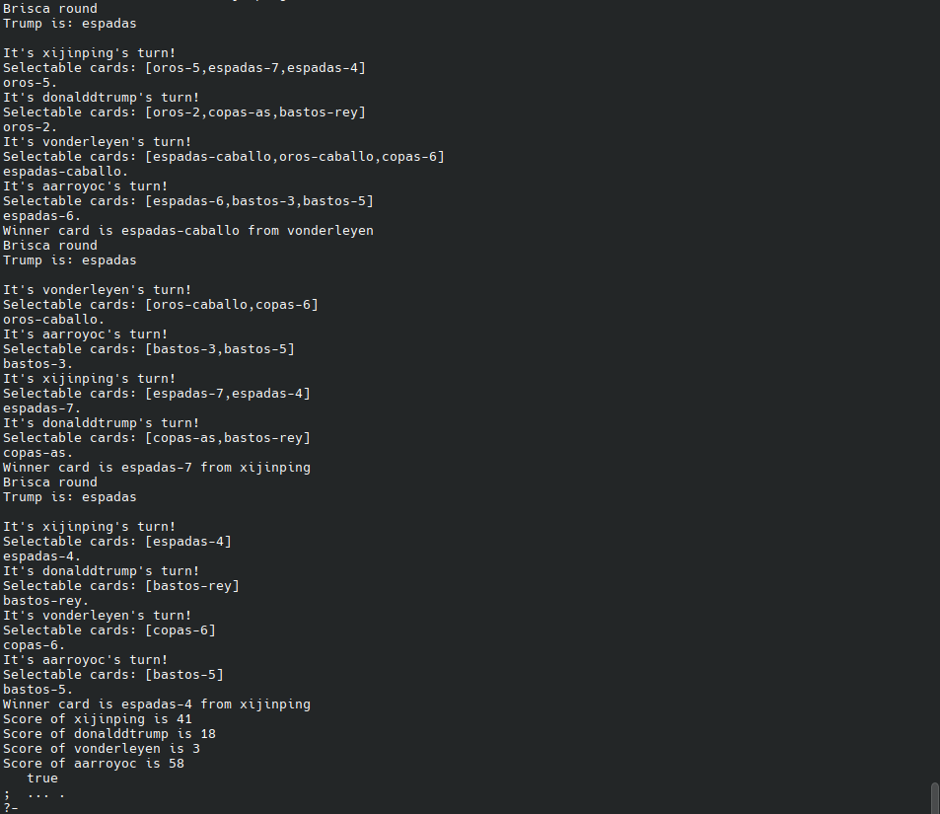Click 'Winner card is espadas-7 from xijinping'
Viewport: 940px width, 814px height.
(157, 468)
